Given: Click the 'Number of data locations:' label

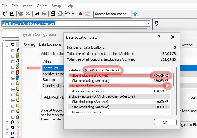Looking at the screenshot, I should [x=86, y=47].
